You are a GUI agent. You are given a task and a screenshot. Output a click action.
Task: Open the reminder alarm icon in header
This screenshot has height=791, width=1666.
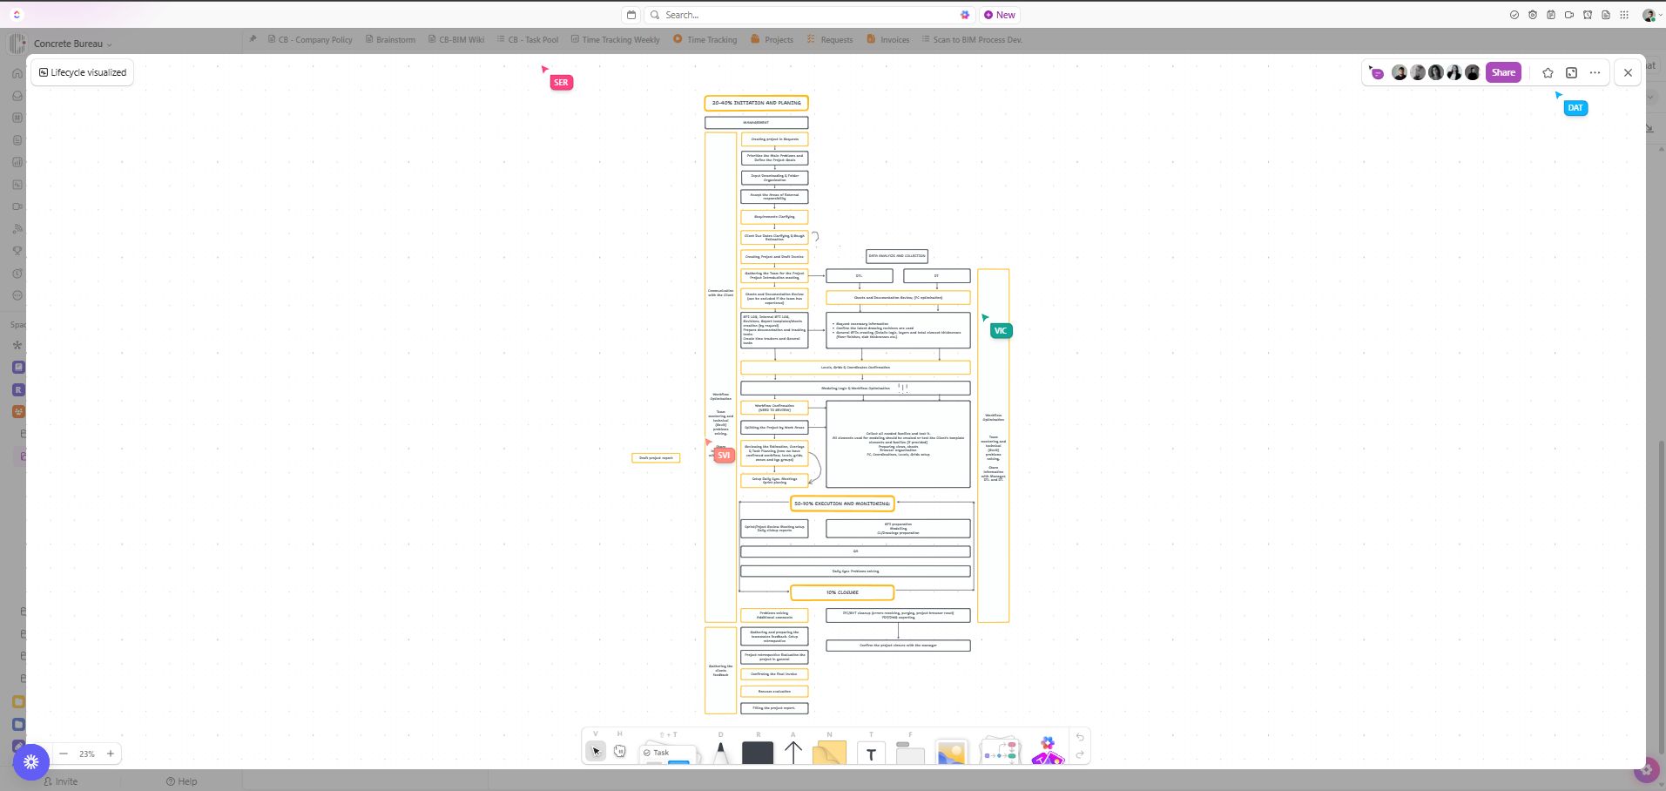pyautogui.click(x=1588, y=15)
